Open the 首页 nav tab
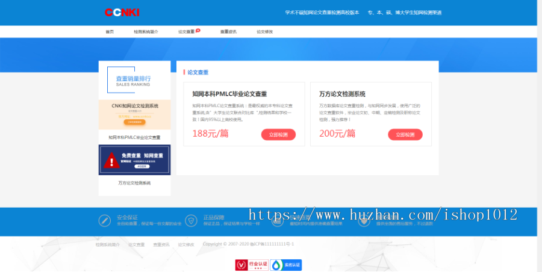 click(x=110, y=32)
